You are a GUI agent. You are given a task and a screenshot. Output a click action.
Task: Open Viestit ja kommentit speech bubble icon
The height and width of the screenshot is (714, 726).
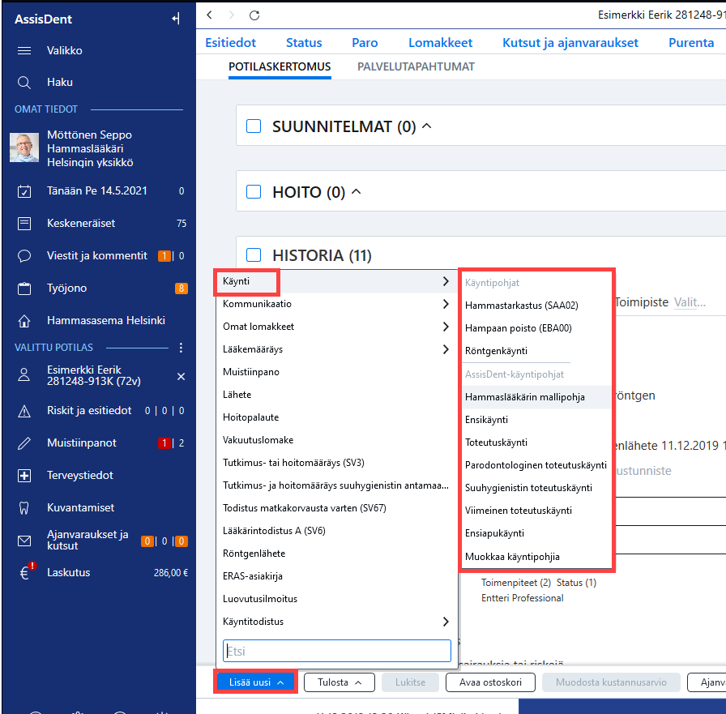(24, 256)
